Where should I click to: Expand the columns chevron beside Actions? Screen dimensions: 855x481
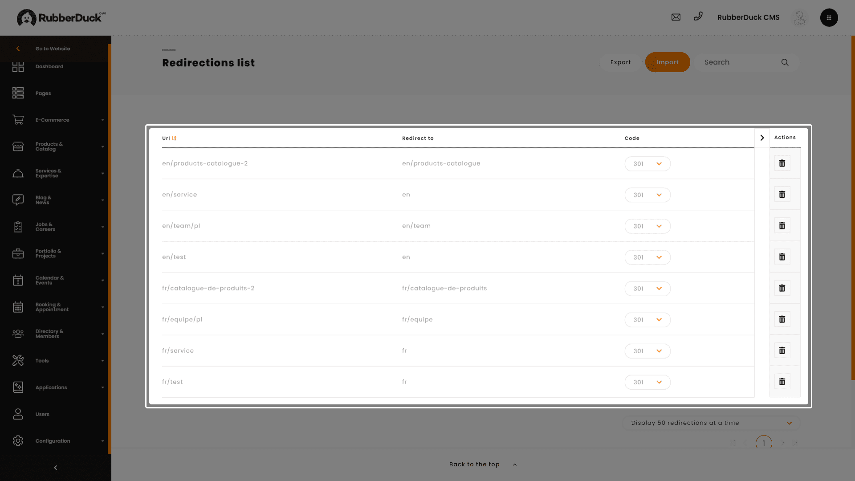coord(762,138)
